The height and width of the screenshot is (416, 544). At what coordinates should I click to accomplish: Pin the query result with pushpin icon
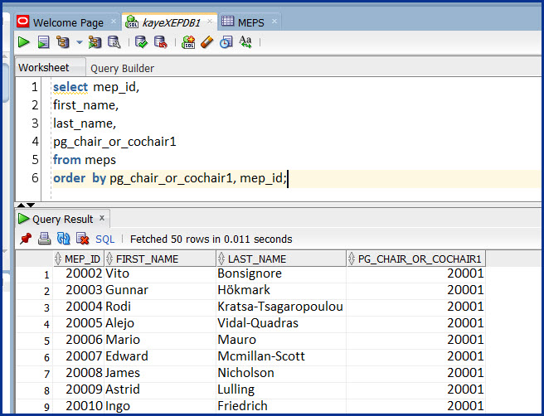pos(26,239)
